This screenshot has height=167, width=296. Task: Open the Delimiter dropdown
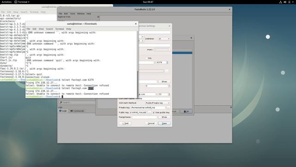click(x=164, y=39)
